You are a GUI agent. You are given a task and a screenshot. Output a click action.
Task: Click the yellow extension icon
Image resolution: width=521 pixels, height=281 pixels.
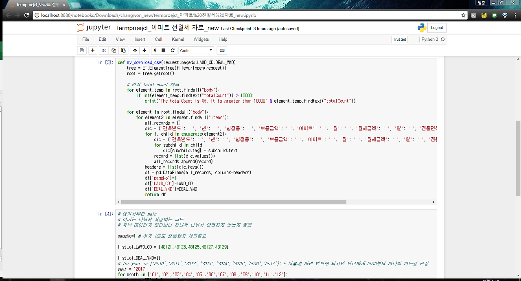click(x=484, y=15)
